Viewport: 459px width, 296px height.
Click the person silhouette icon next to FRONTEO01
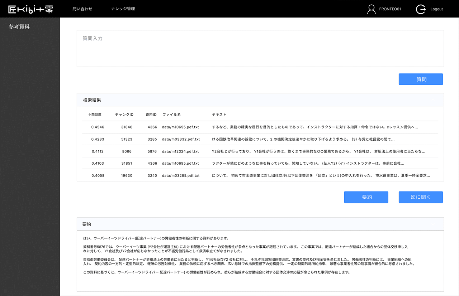tap(371, 9)
